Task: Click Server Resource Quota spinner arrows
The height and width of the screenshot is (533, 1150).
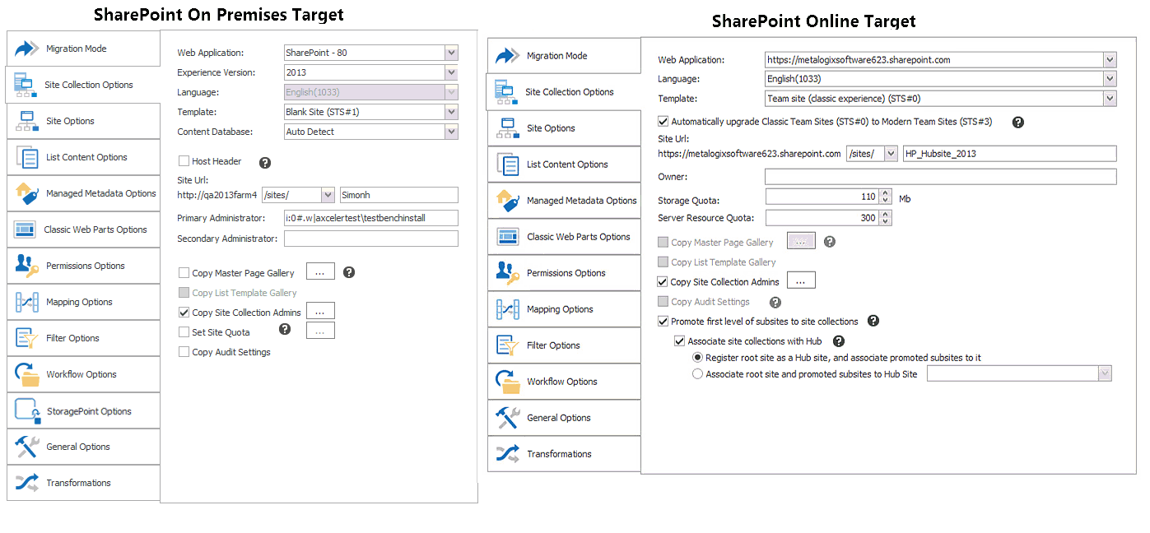Action: 885,218
